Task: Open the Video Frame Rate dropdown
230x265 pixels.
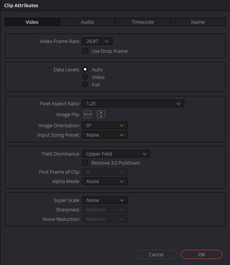Action: [x=97, y=41]
